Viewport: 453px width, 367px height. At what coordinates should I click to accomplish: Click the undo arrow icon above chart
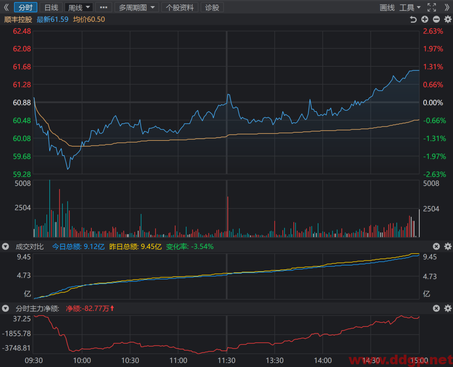click(x=413, y=19)
